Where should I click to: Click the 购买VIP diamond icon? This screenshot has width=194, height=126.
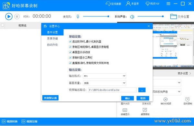click(x=148, y=4)
